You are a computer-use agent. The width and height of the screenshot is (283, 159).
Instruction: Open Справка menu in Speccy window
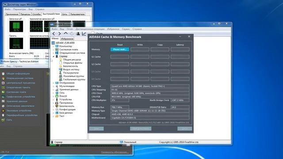(18, 66)
